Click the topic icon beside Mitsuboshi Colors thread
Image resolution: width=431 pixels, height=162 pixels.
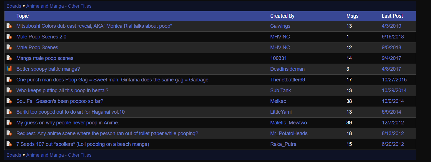[9, 26]
